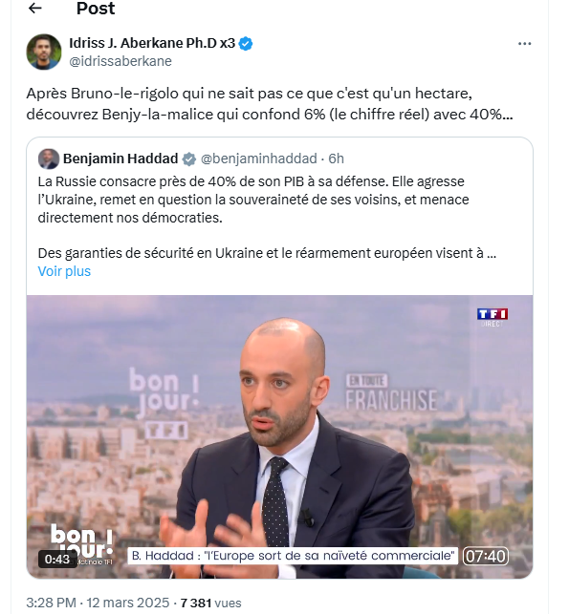Screen dimensions: 569x614
Task: Click the verified badge beside Benjamin Haddad
Action: tap(189, 159)
